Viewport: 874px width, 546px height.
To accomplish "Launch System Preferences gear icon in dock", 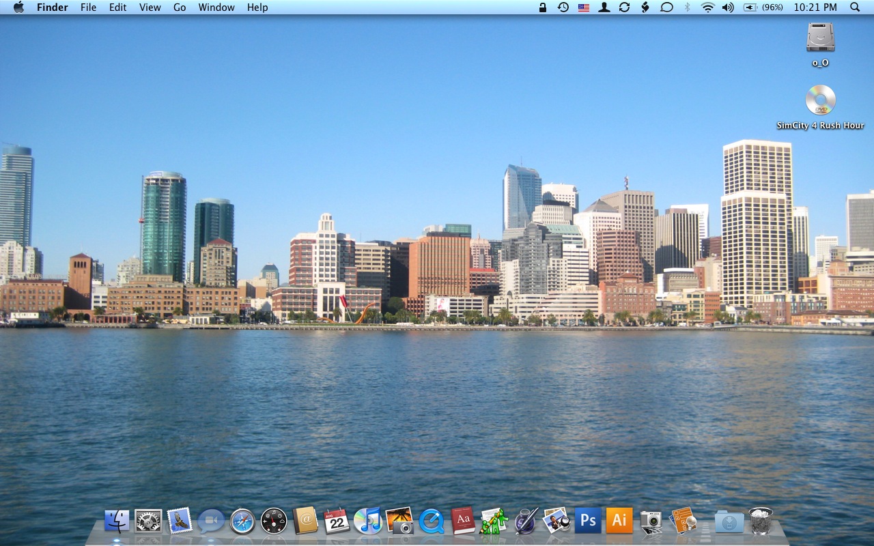I will (x=148, y=521).
